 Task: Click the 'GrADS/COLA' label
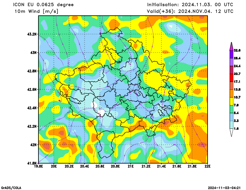click(x=11, y=188)
